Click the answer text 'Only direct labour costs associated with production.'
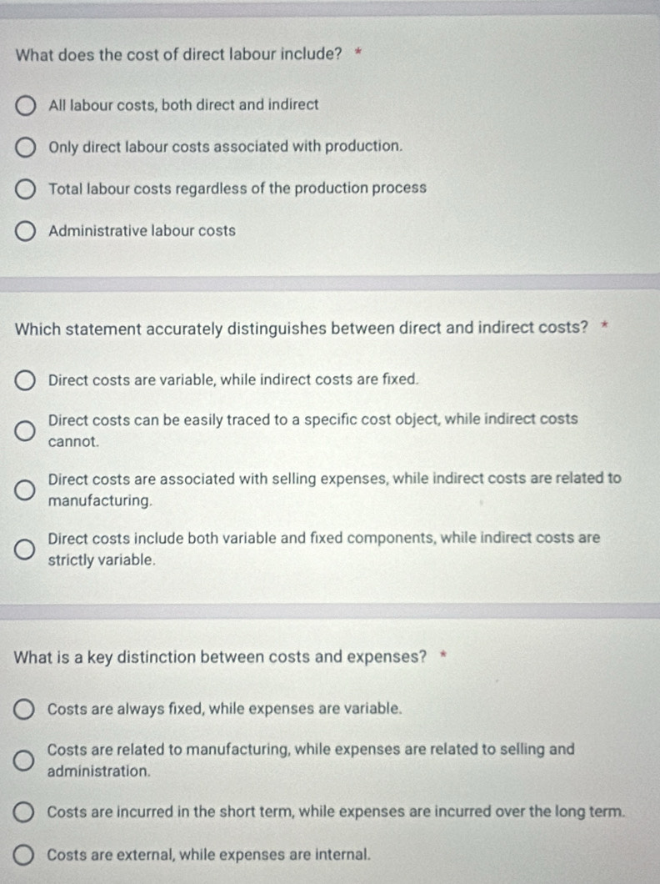The height and width of the screenshot is (884, 660). pyautogui.click(x=226, y=147)
